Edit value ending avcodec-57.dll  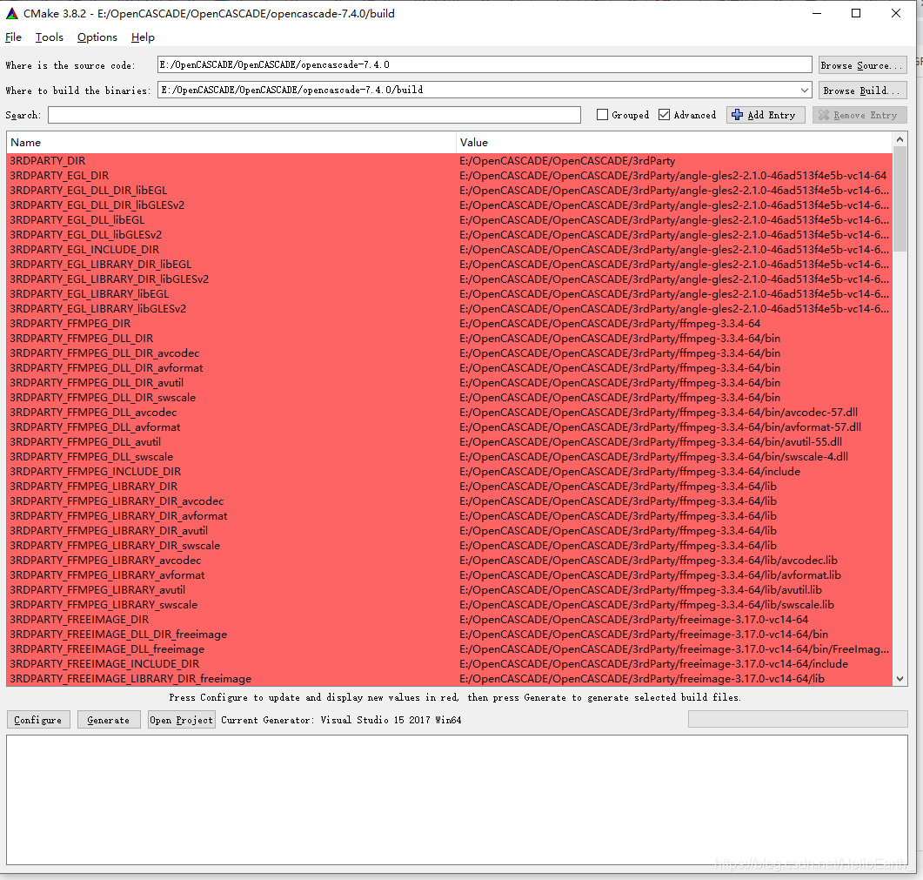pyautogui.click(x=659, y=413)
